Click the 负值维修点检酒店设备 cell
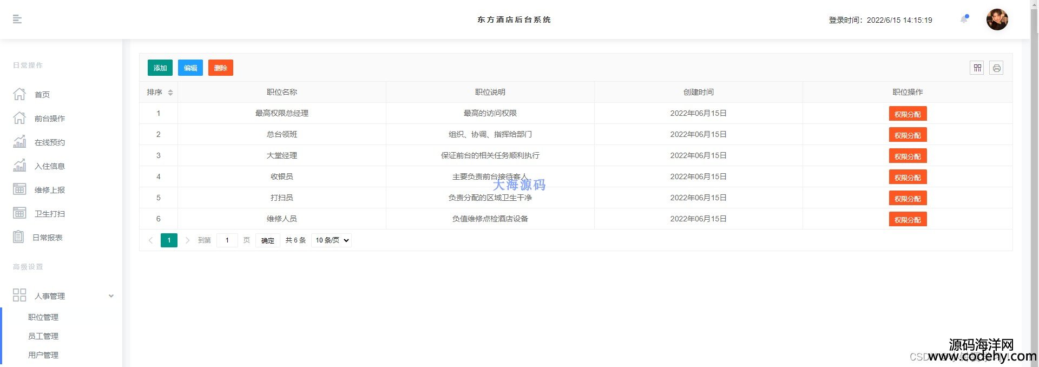This screenshot has width=1039, height=367. pos(490,219)
